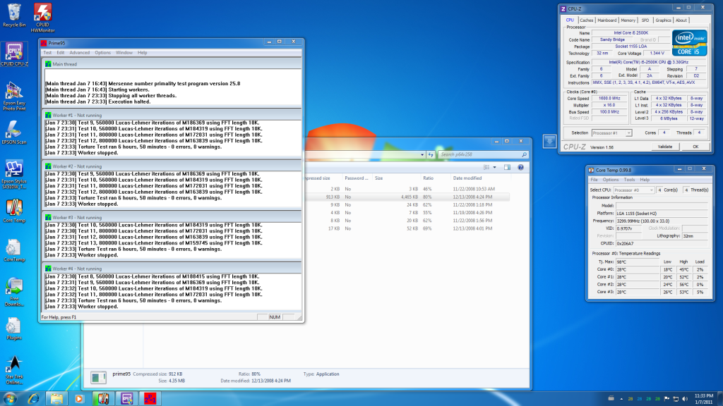This screenshot has height=406, width=723.
Task: Open the Core Temp desktop shortcut with thermometer
Action: (x=14, y=211)
